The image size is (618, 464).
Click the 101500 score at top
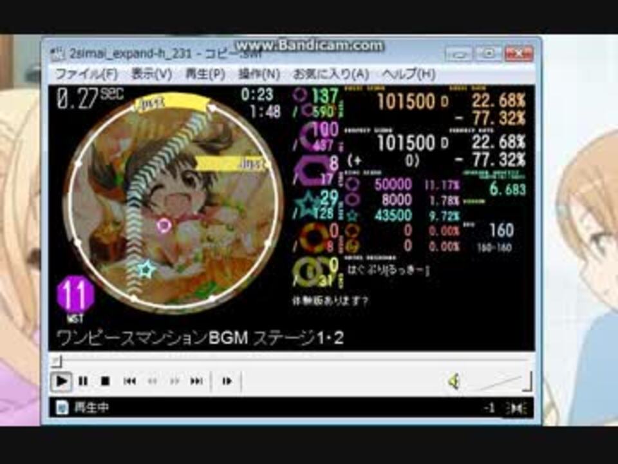point(406,102)
